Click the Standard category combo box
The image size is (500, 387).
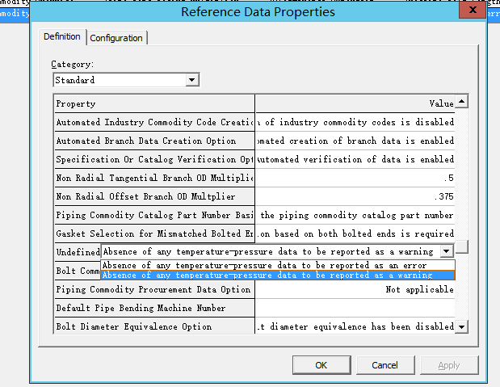pyautogui.click(x=126, y=80)
